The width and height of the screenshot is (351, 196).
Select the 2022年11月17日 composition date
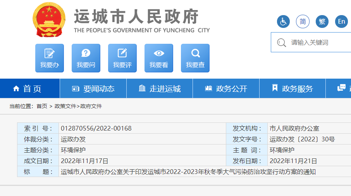tap(84, 161)
